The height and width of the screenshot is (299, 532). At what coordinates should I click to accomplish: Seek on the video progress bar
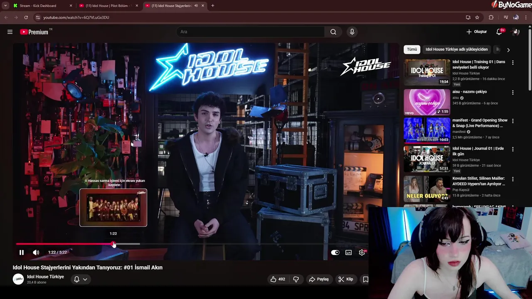tap(192, 244)
